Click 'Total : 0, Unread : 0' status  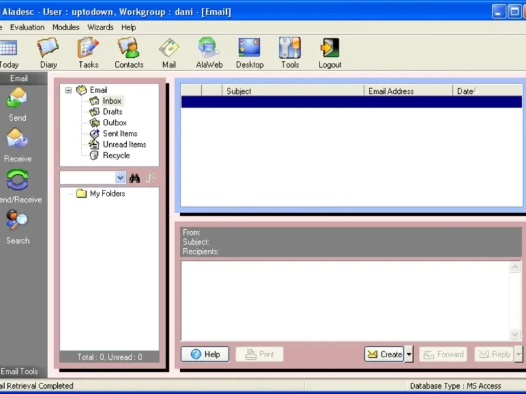click(x=109, y=357)
